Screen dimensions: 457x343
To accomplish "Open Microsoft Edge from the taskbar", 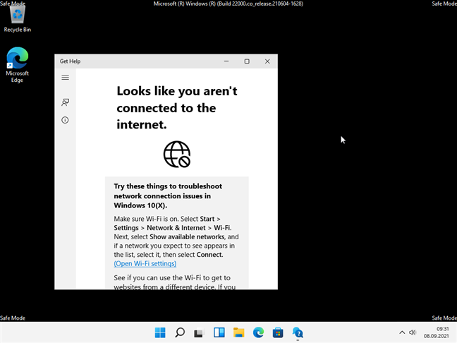I will point(258,332).
